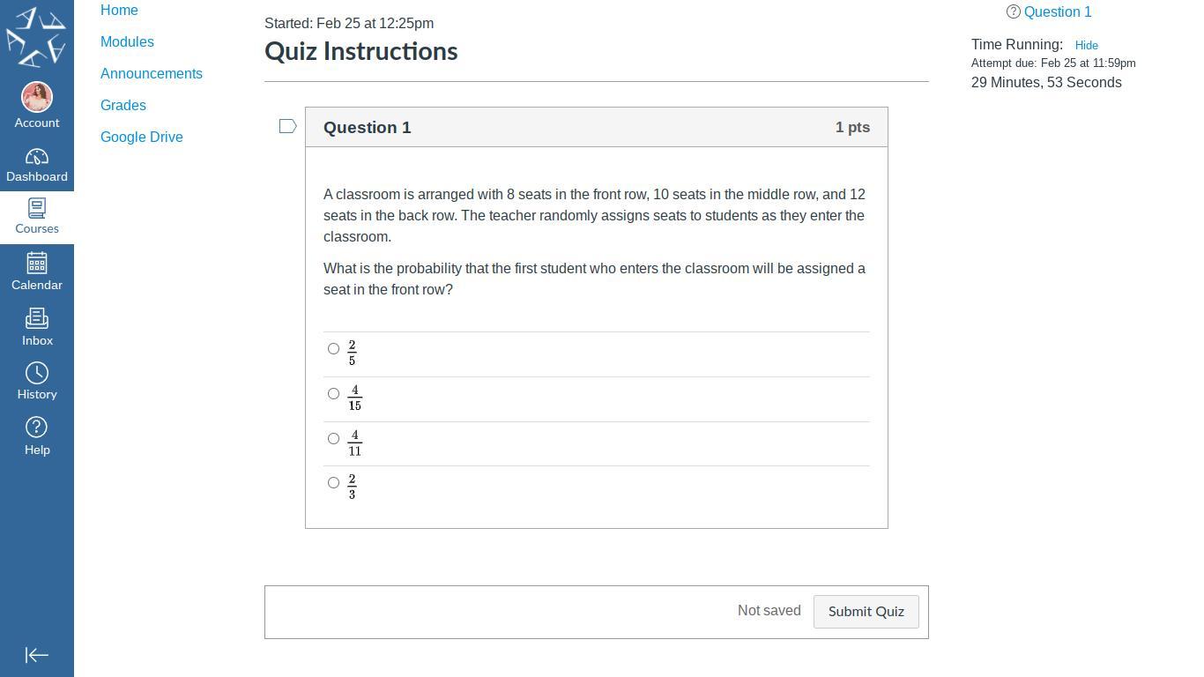
Task: Open the Inbox icon
Action: click(37, 318)
